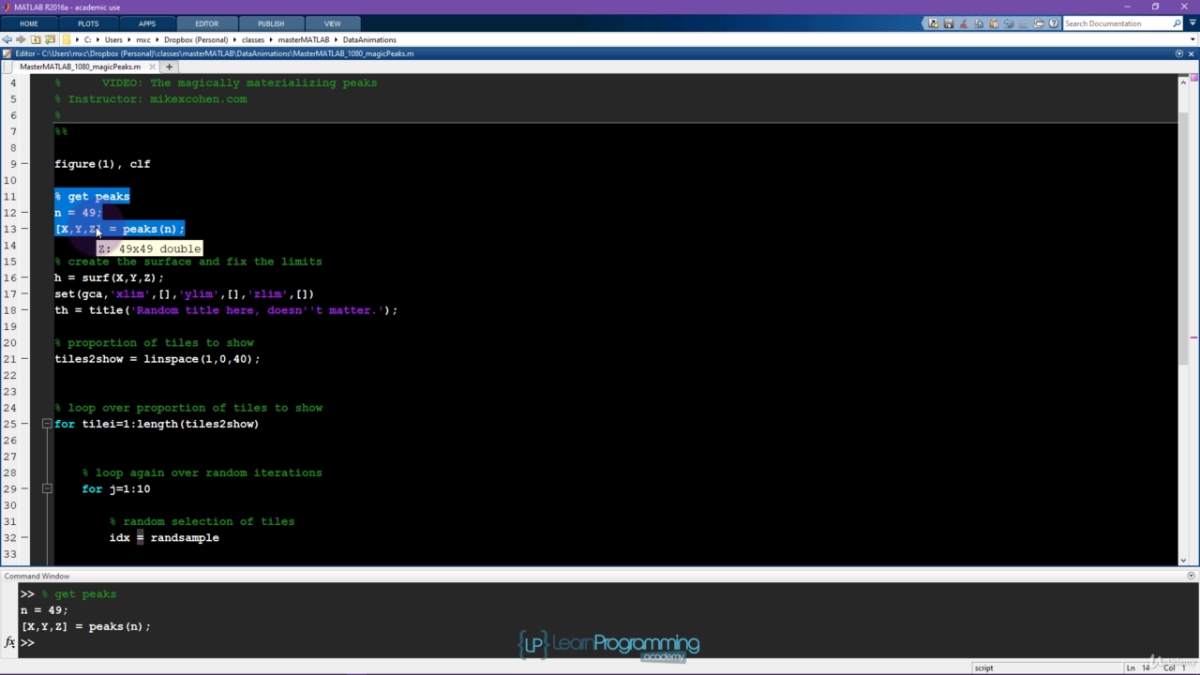Image resolution: width=1200 pixels, height=675 pixels.
Task: Click the Browse for Folder icon
Action: point(50,39)
